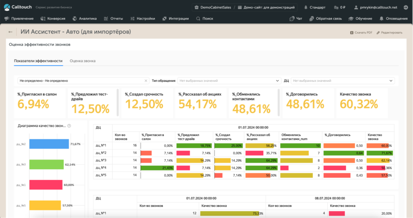This screenshot has width=413, height=218.
Task: Open the ДЦ filter dropdown
Action: pyautogui.click(x=342, y=81)
